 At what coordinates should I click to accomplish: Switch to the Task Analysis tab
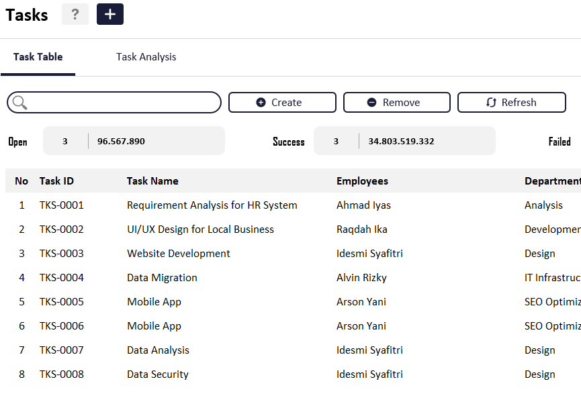click(146, 57)
